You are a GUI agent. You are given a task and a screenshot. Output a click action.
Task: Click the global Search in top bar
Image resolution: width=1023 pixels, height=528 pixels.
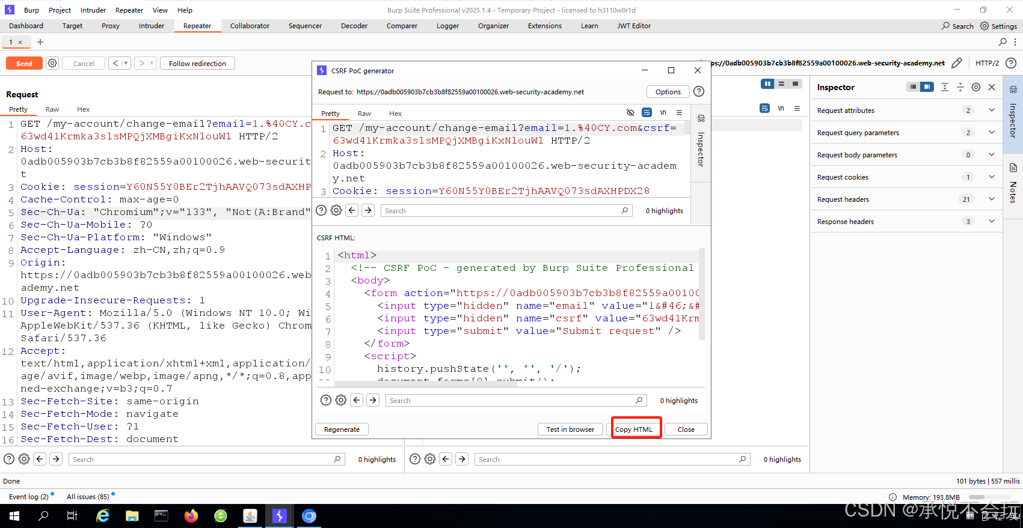[x=957, y=26]
